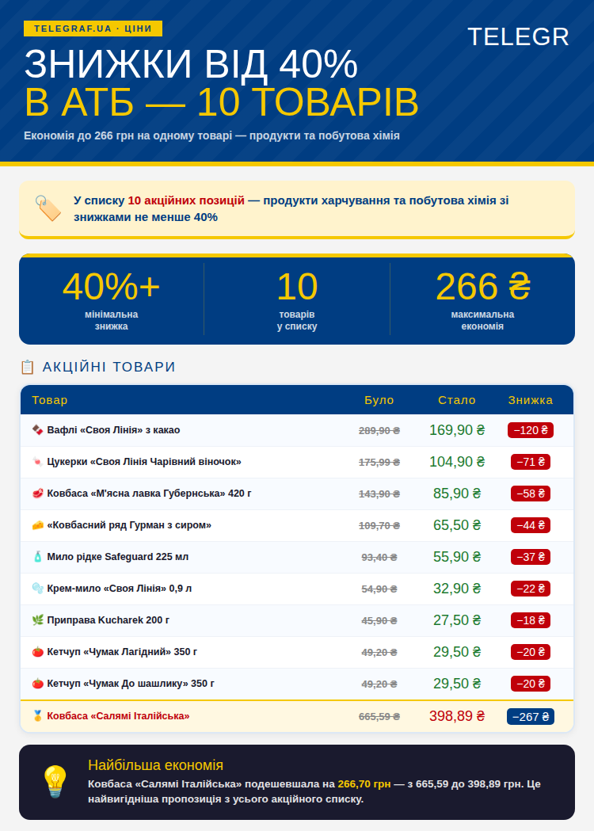Viewport: 594px width, 831px height.
Task: Click the clipboard icon beside АКЦІЙНІ ТОВАРИ
Action: tap(27, 367)
